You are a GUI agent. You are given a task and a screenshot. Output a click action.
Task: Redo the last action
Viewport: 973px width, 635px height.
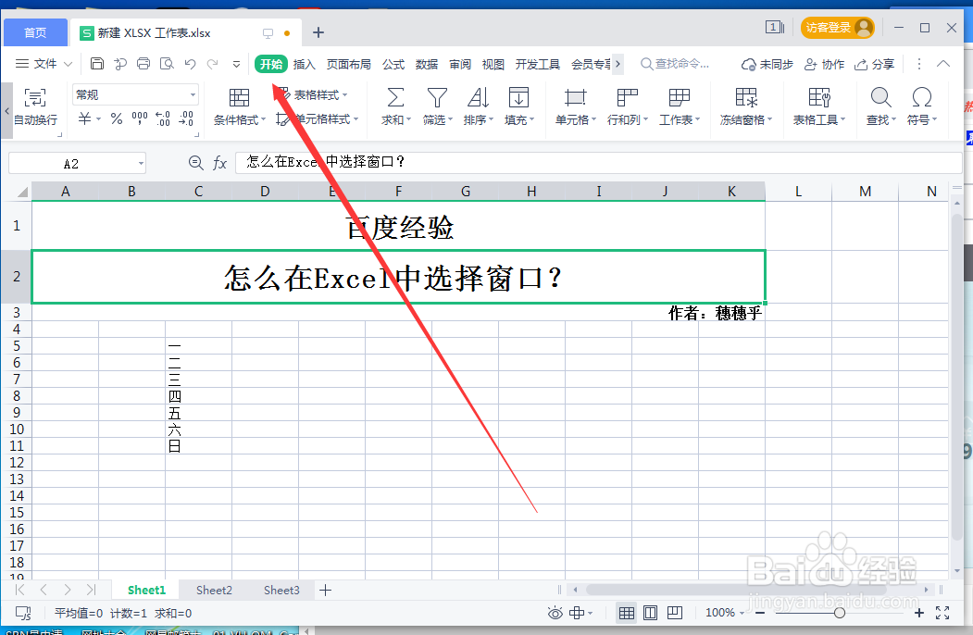click(213, 63)
